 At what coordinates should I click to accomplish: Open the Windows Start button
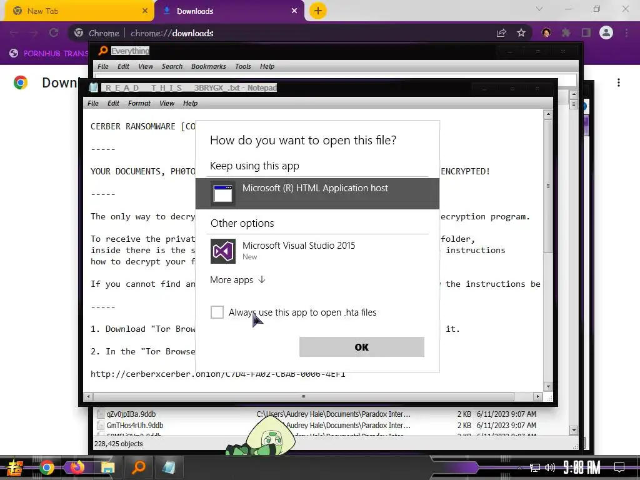tap(15, 467)
